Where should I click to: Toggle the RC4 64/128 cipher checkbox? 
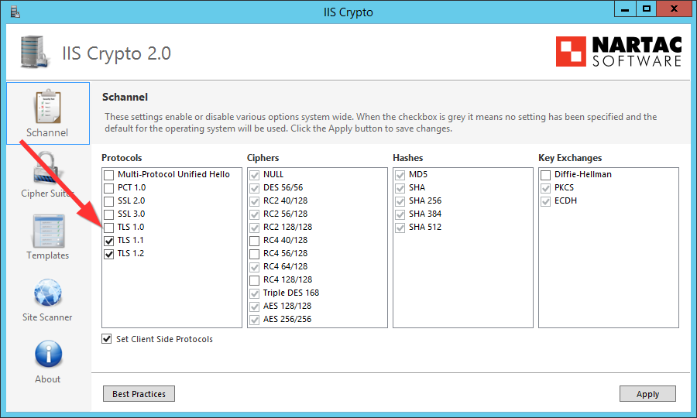(x=254, y=267)
